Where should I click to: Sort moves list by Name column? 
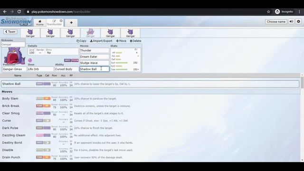tap(18, 76)
